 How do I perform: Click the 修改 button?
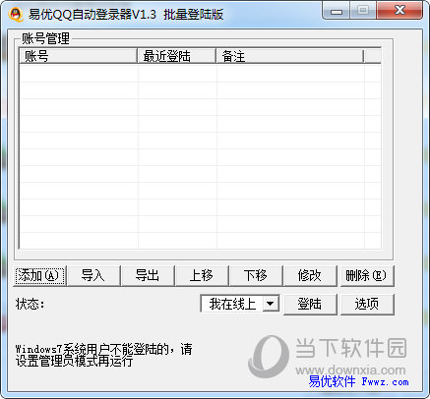(x=310, y=275)
